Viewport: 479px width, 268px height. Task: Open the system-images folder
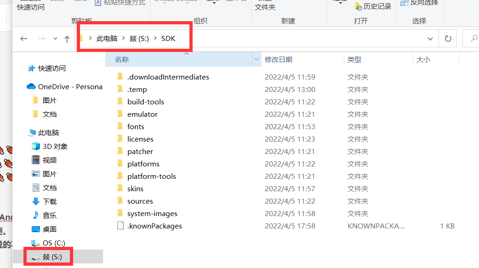(152, 213)
